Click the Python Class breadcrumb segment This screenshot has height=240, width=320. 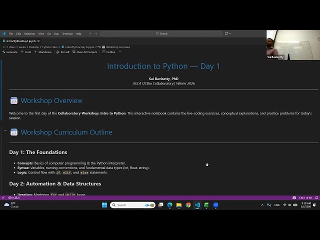tap(50, 47)
